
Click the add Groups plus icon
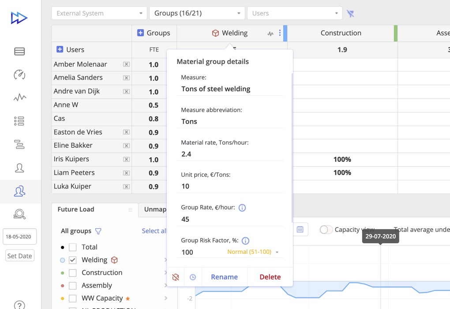[x=140, y=33]
